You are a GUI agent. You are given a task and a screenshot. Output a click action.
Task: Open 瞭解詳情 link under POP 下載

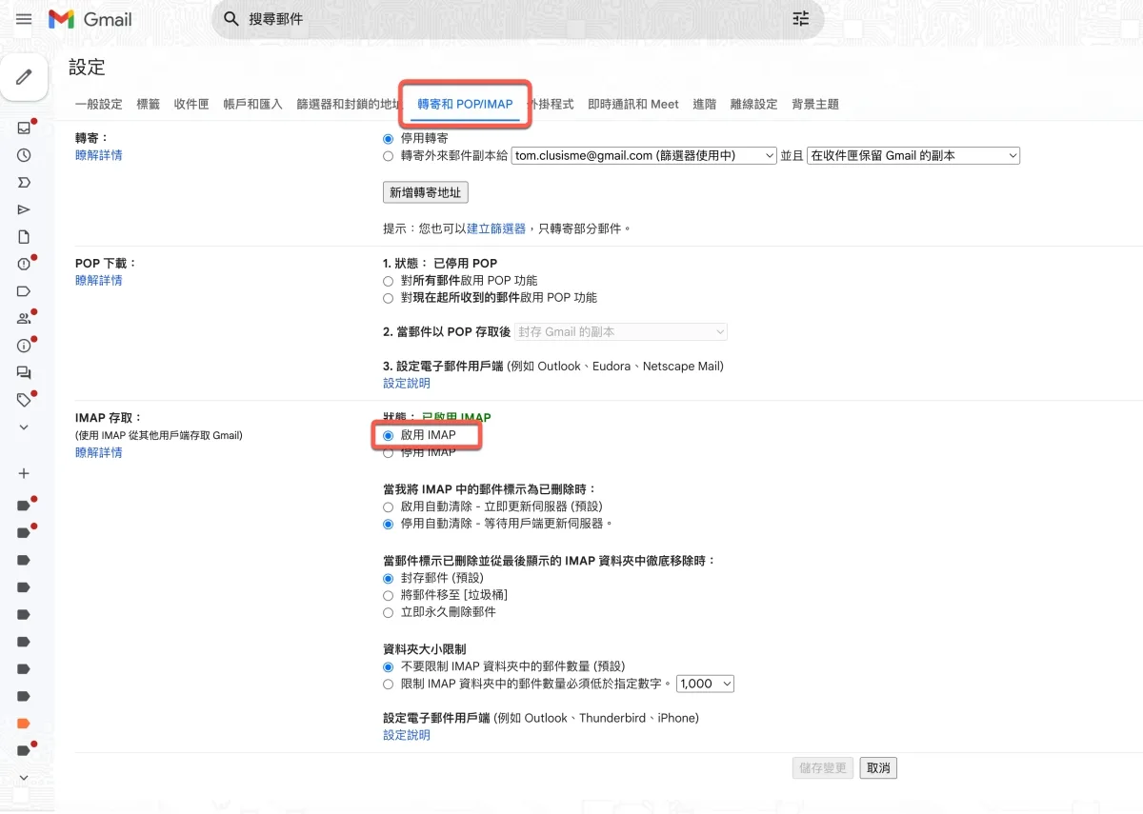(x=99, y=281)
